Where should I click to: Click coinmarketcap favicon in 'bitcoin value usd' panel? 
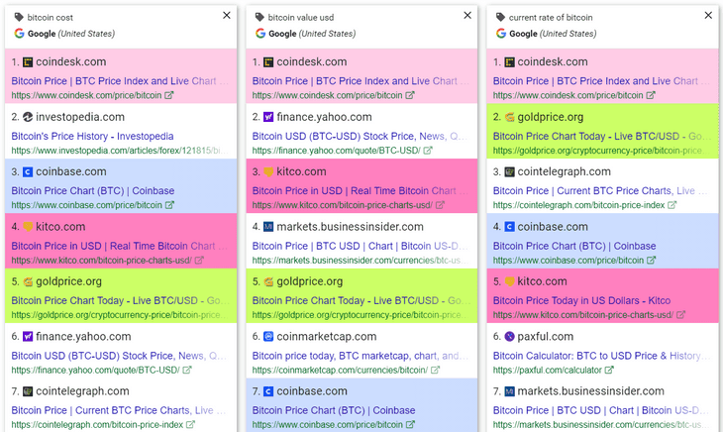268,337
